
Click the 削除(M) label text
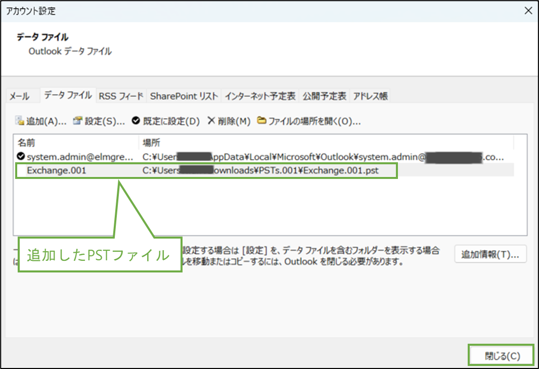pyautogui.click(x=234, y=121)
